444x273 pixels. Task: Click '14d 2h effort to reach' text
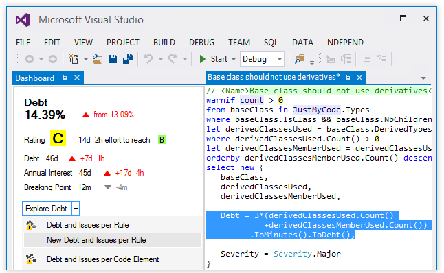pos(114,140)
